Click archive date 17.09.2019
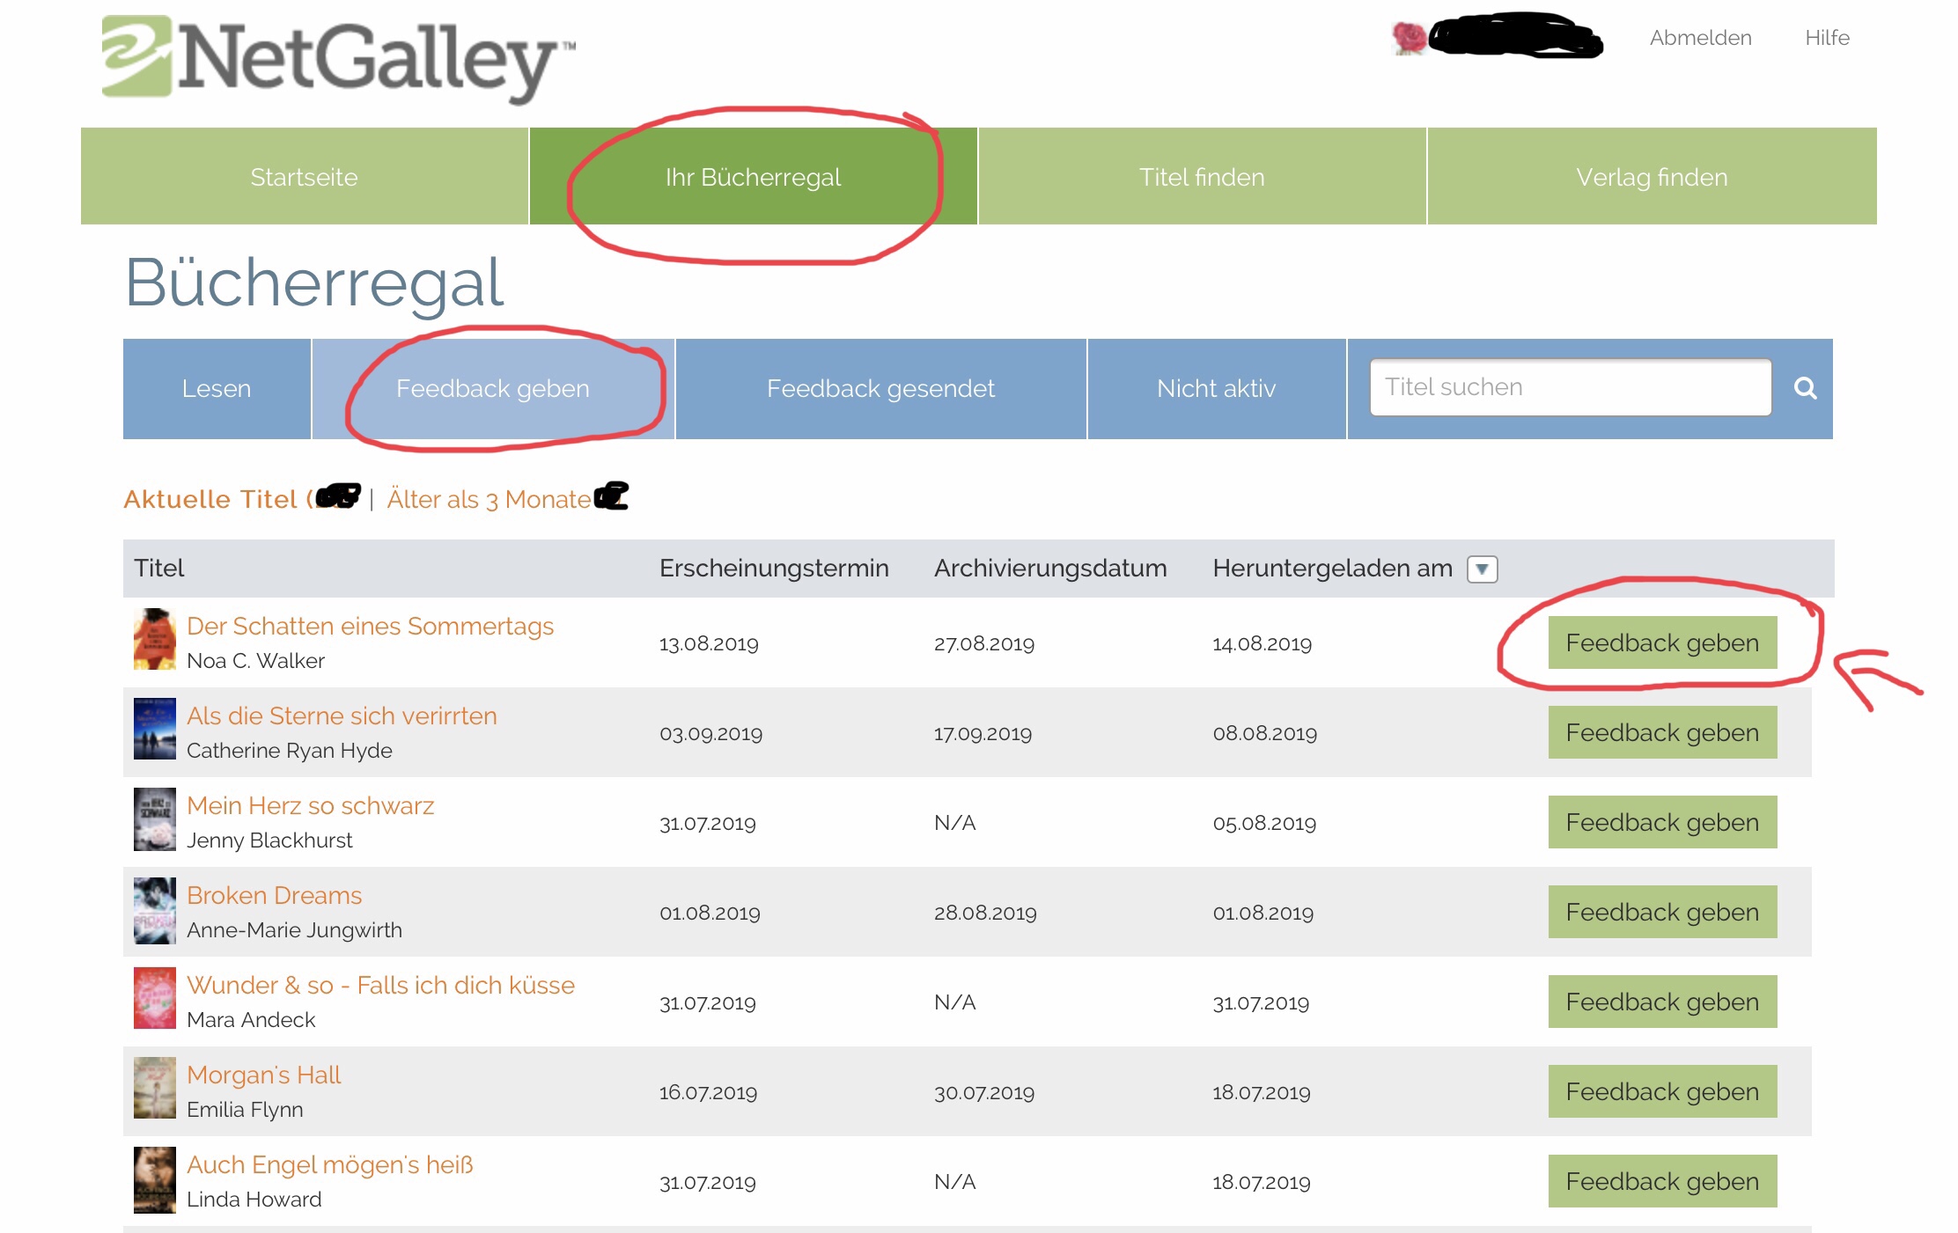The image size is (1958, 1233). tap(983, 733)
